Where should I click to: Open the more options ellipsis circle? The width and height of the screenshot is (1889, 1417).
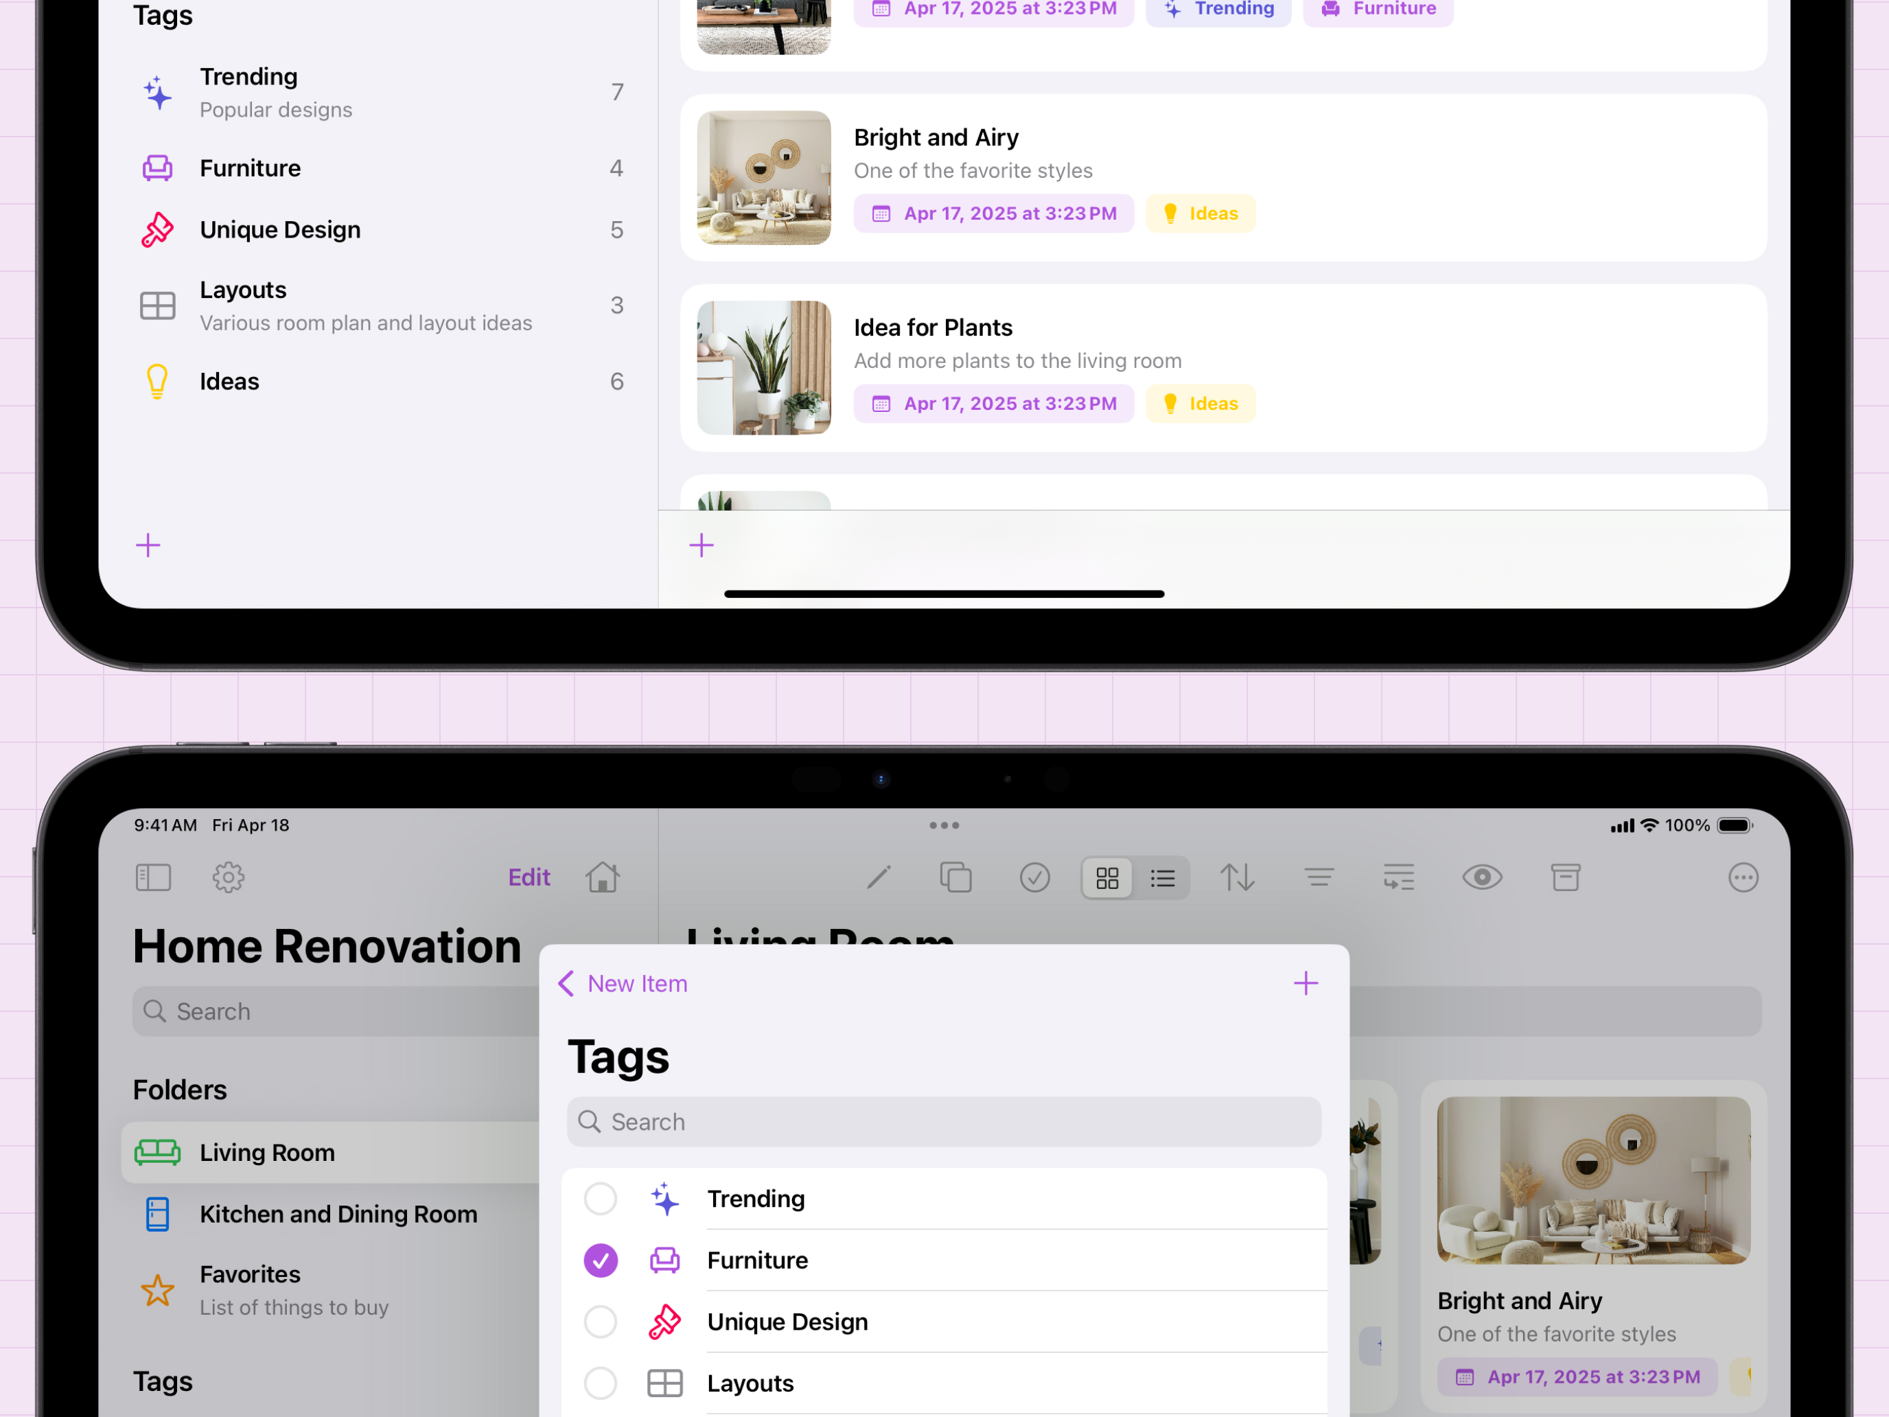1743,877
